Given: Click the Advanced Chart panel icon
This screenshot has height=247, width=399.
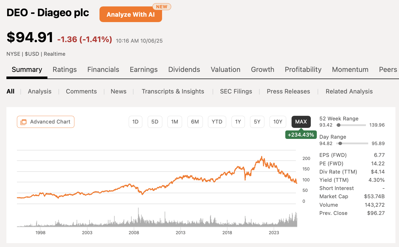Looking at the screenshot, I should point(23,122).
